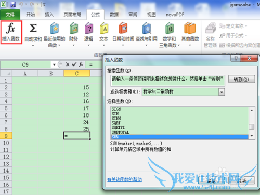
Task: Click the function list scrollbar up arrow
Action: [252, 110]
